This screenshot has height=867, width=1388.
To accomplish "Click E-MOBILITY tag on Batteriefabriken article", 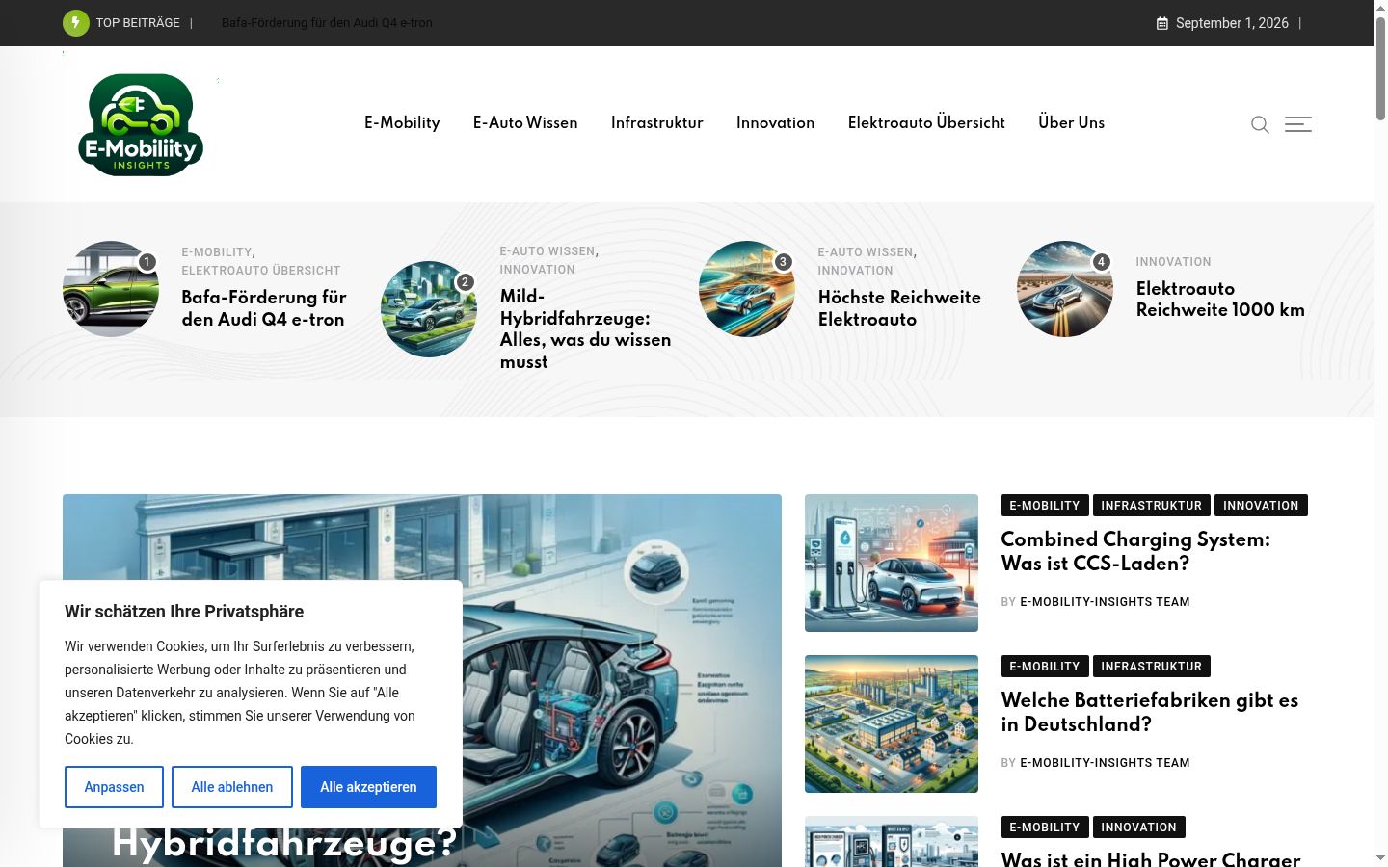I will (1045, 667).
